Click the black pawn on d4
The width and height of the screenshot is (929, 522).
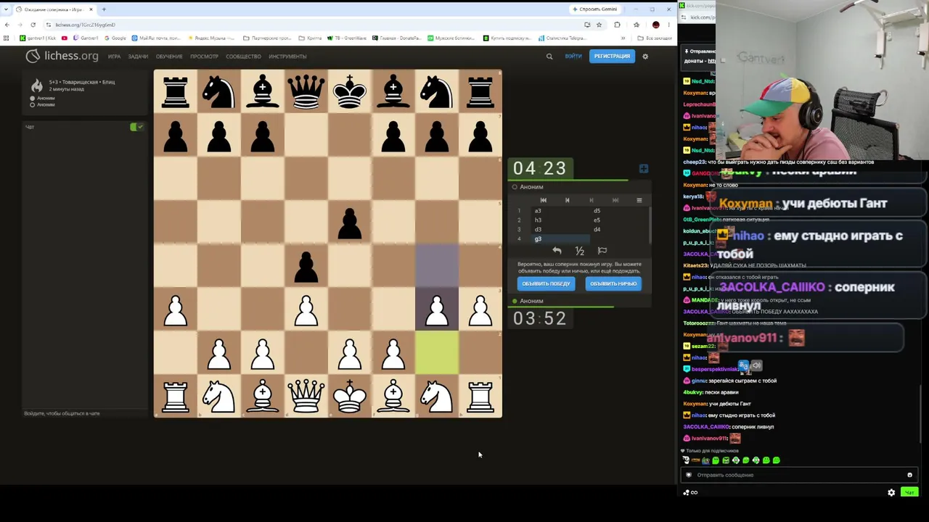point(306,265)
